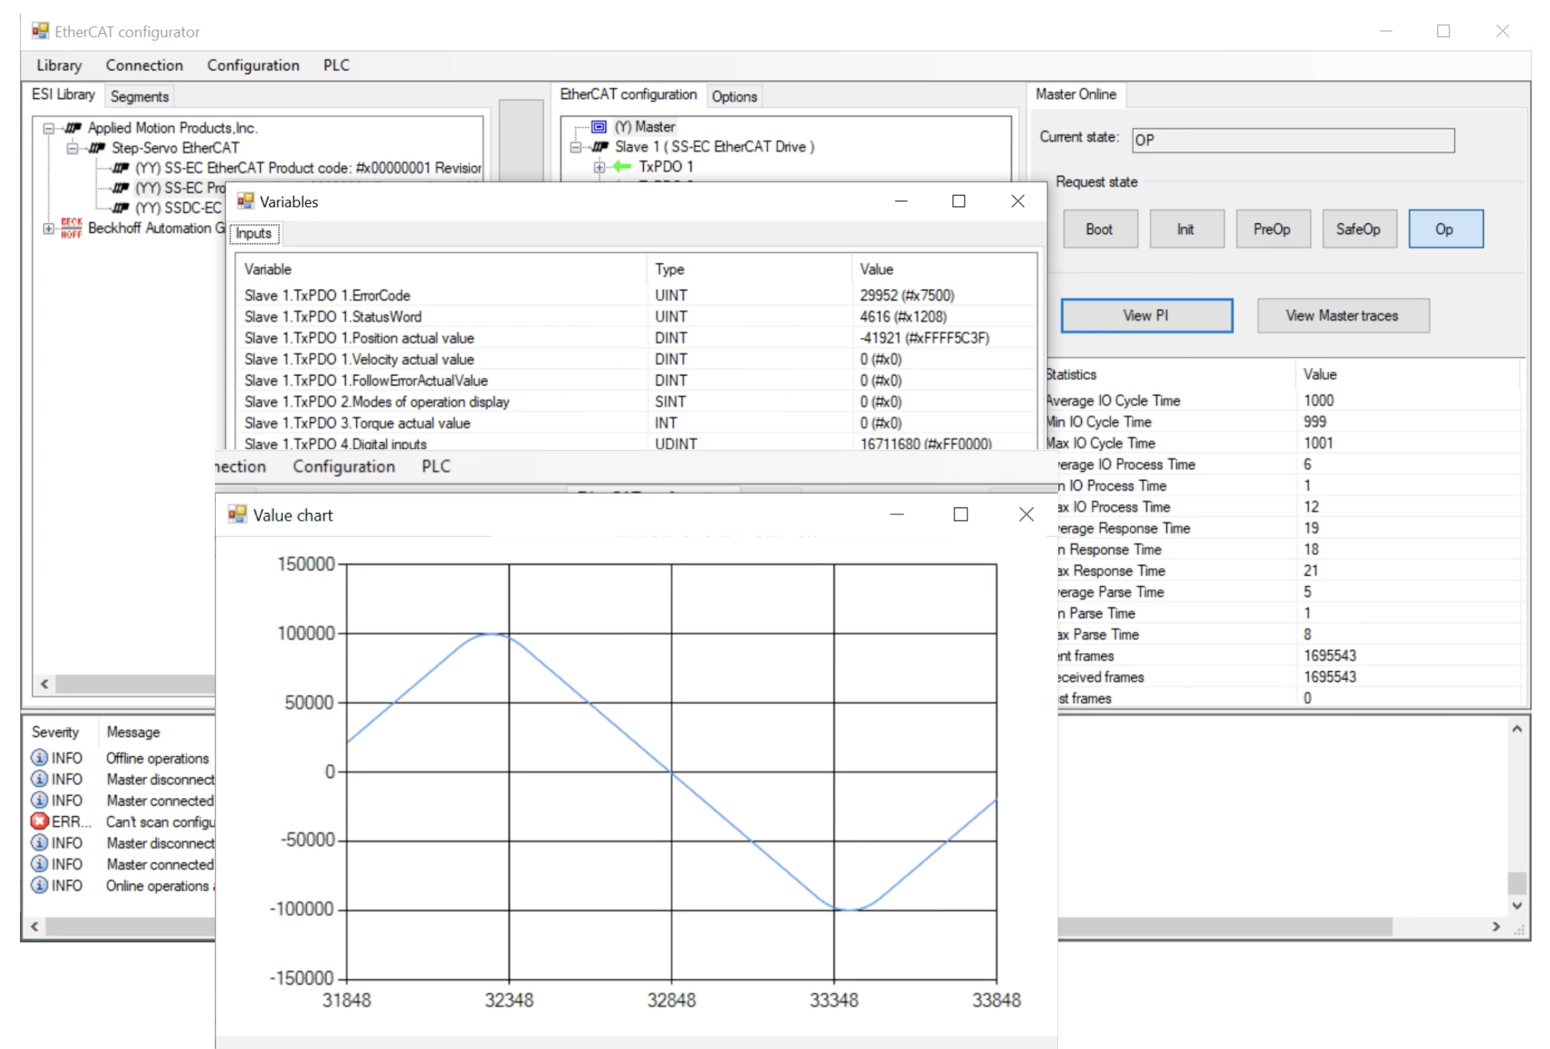1550x1049 pixels.
Task: Click the Master node icon
Action: (599, 127)
